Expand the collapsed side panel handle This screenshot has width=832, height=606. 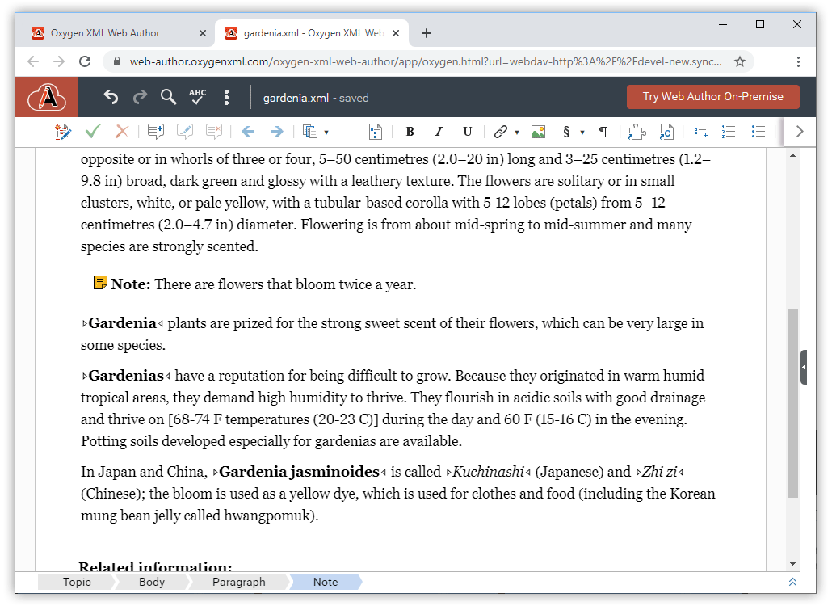[x=805, y=367]
